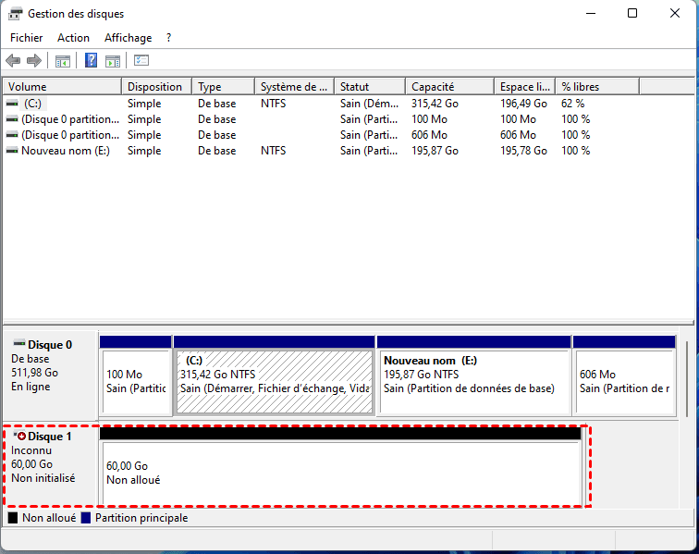Click the Disque 0 label panel
This screenshot has height=554, width=699.
(x=50, y=375)
